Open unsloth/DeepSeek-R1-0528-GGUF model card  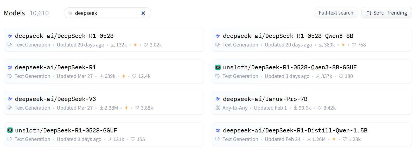104,134
